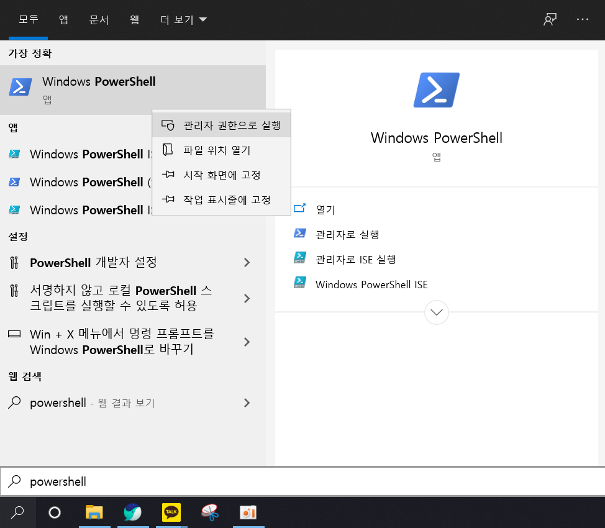Image resolution: width=605 pixels, height=528 pixels.
Task: Choose 관리자 권한으로 실행 from context menu
Action: (222, 125)
